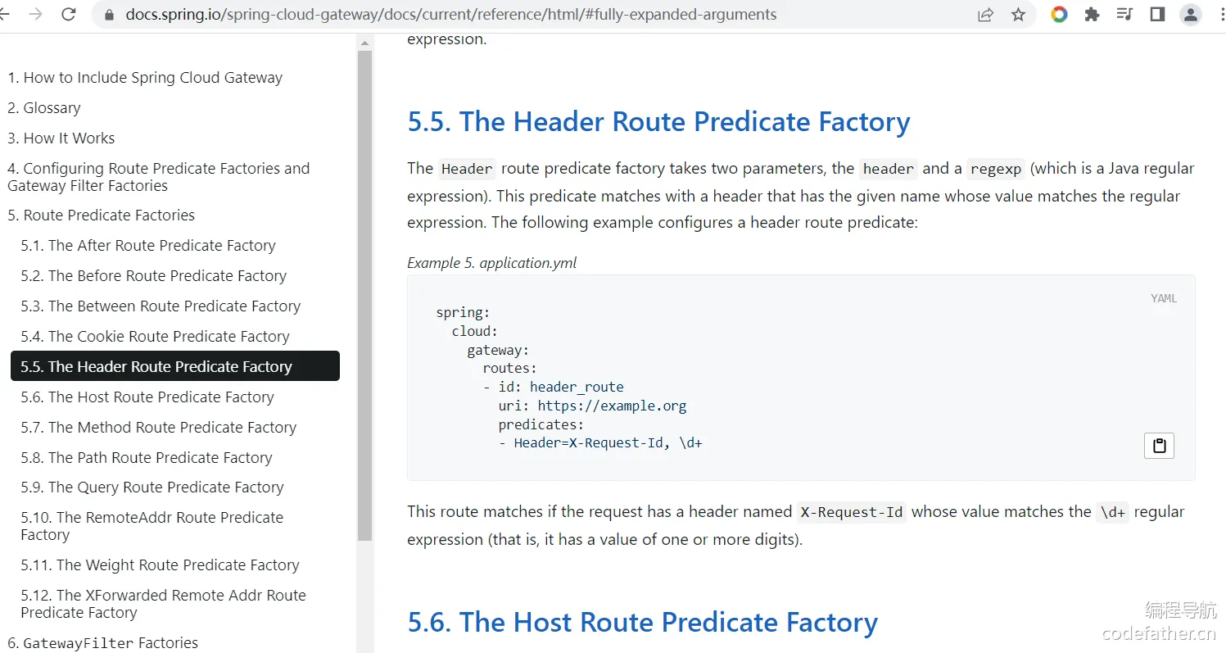Screen dimensions: 1226x653
Task: Click the 'YAML' language label in code block
Action: click(x=1164, y=299)
